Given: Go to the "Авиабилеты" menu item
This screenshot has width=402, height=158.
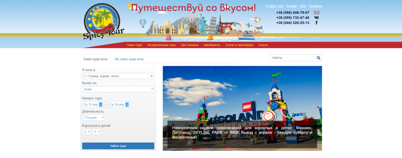Looking at the screenshot, I should coord(212,45).
